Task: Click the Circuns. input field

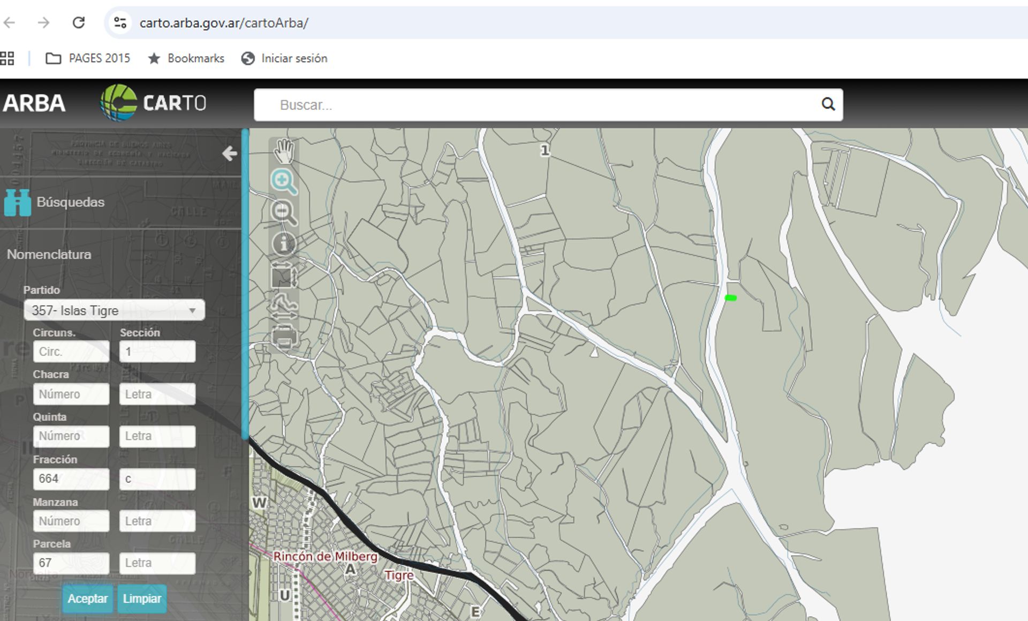Action: (71, 352)
